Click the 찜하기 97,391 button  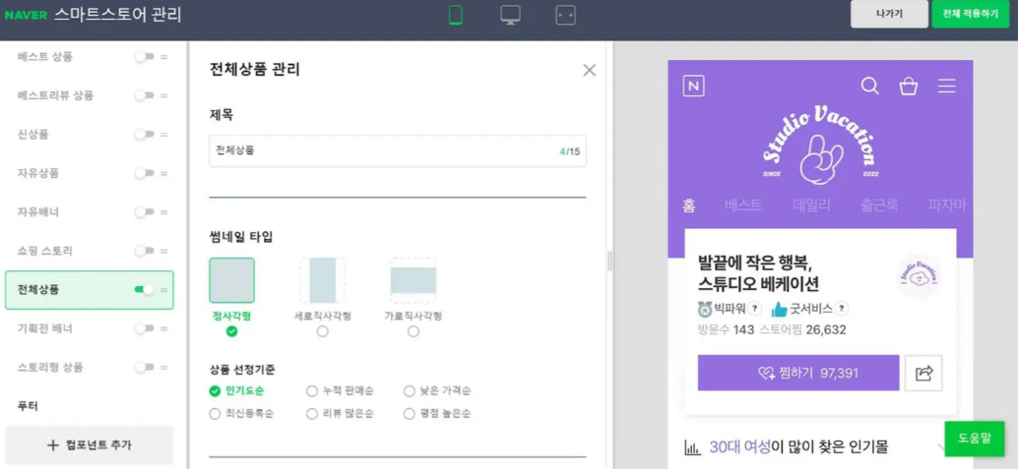(x=797, y=373)
